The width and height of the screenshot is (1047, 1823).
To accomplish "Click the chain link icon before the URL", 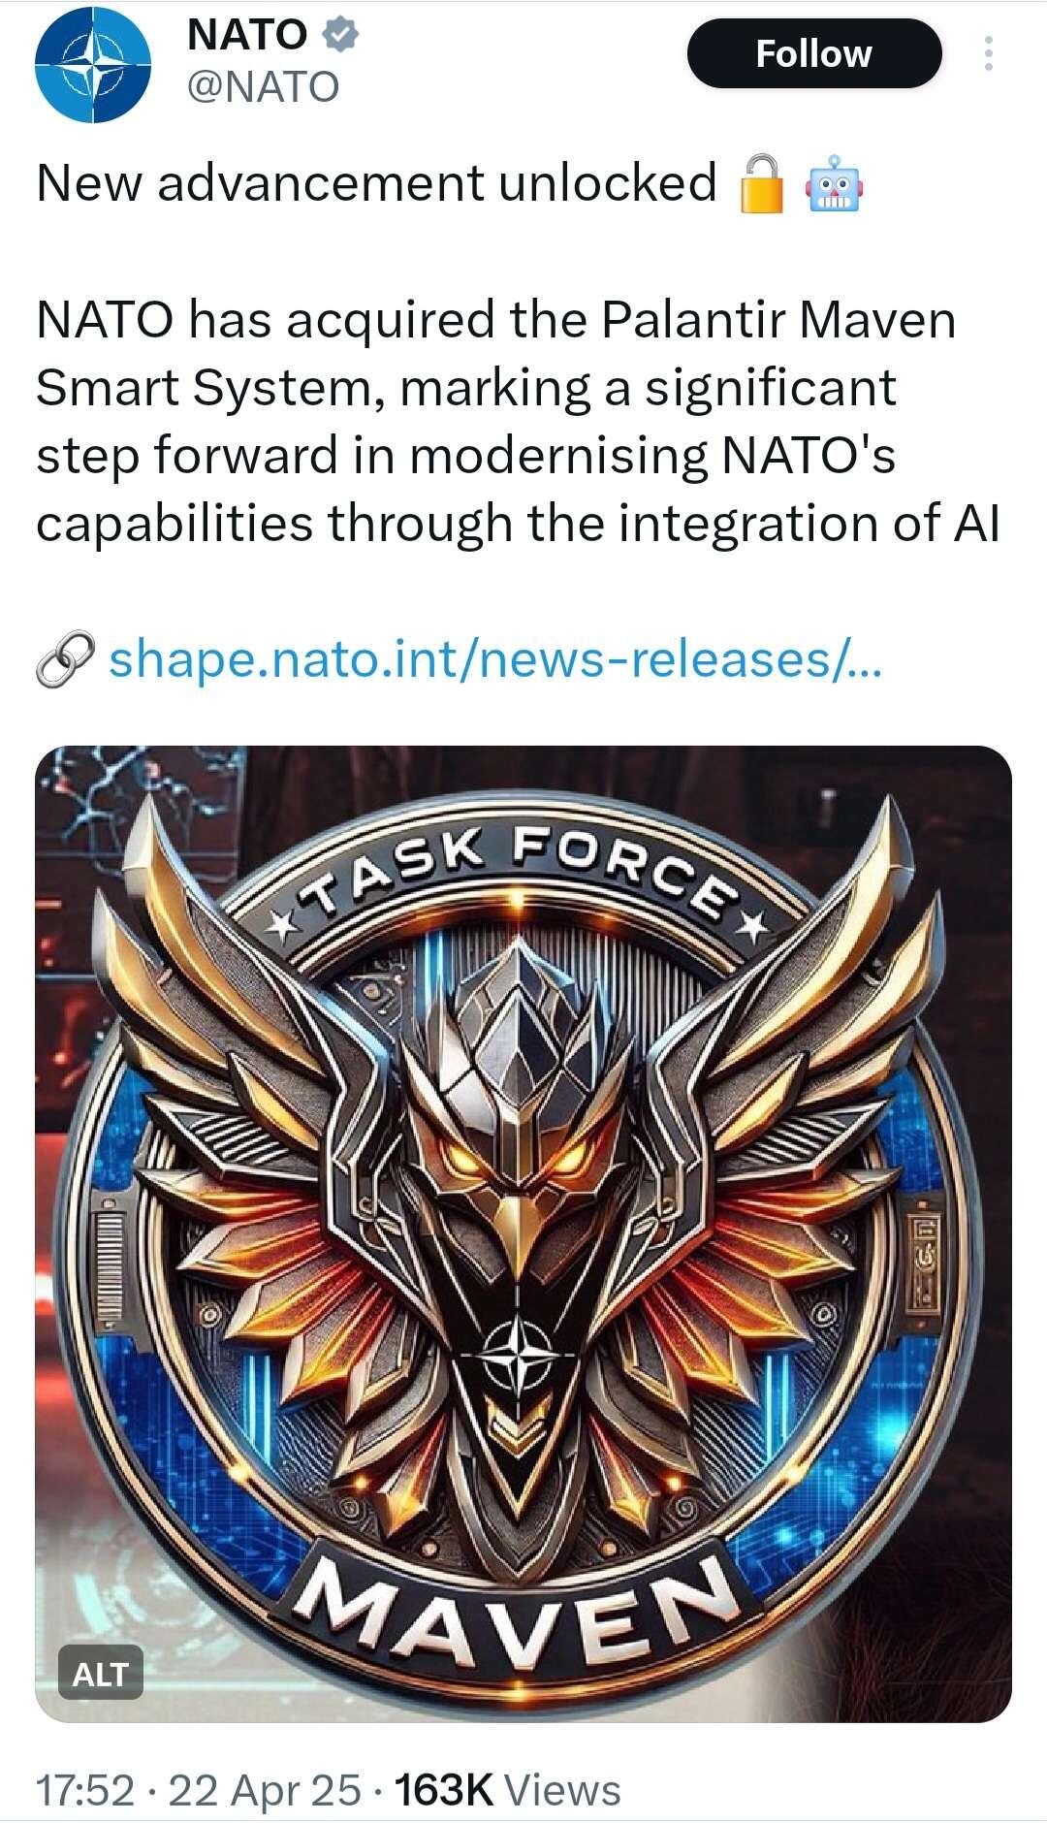I will [x=65, y=659].
